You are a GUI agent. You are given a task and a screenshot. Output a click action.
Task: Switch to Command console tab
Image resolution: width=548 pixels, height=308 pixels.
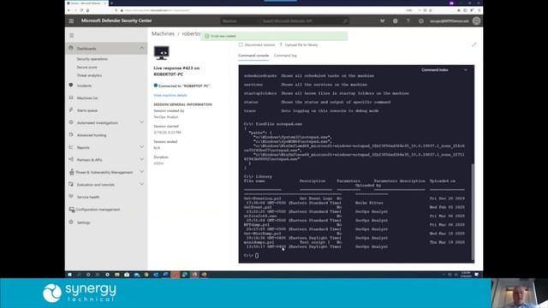point(253,56)
